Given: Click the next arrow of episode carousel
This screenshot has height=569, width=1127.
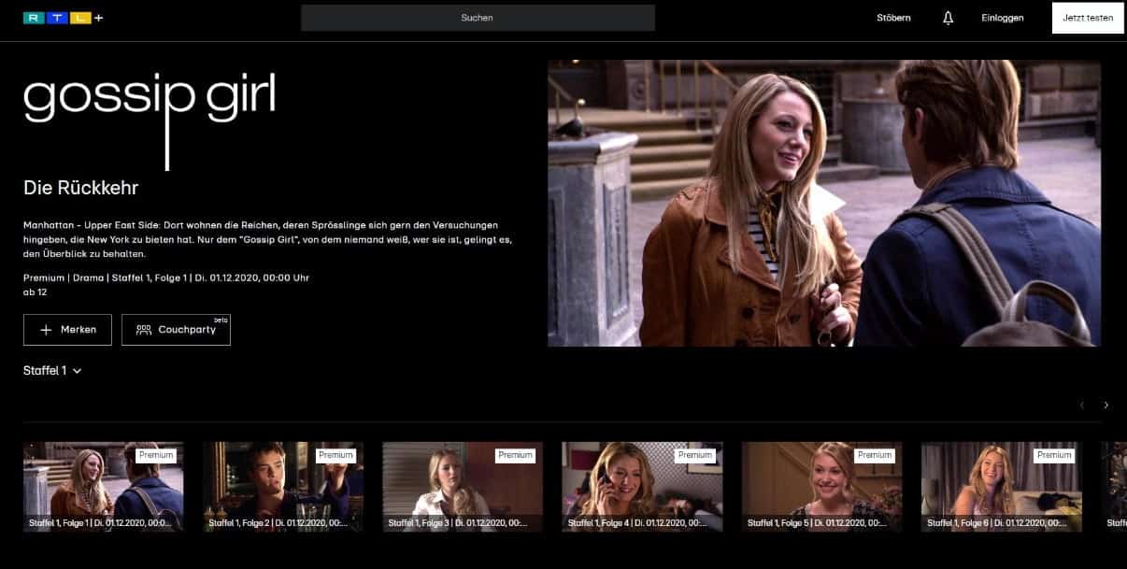Looking at the screenshot, I should pyautogui.click(x=1106, y=405).
